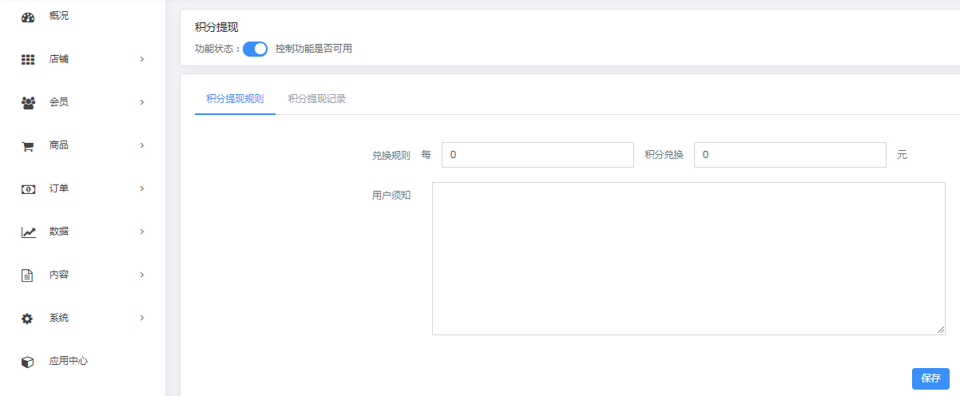Switch to the 积分提现规则 tab

point(235,99)
